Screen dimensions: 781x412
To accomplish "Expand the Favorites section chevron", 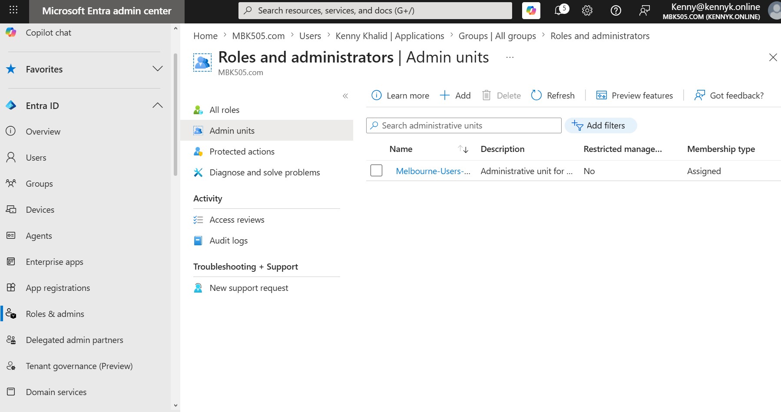I will tap(158, 69).
